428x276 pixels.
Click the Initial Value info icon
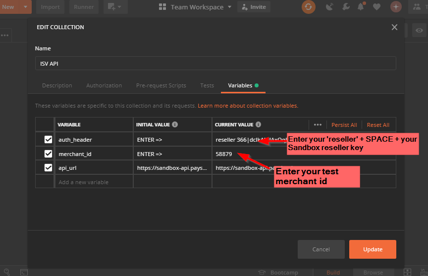tap(175, 124)
